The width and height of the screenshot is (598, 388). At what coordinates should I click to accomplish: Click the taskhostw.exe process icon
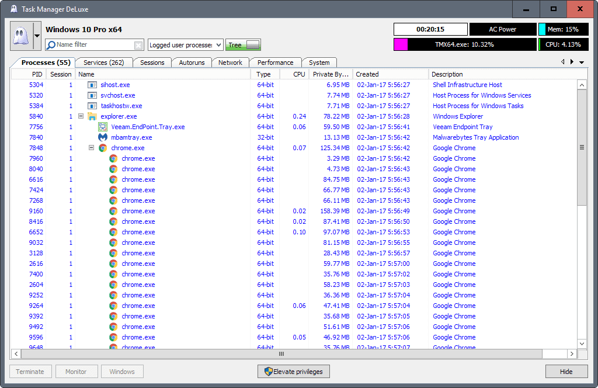tap(92, 106)
